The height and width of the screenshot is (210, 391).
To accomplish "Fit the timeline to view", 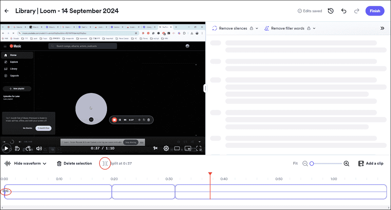I will pos(295,164).
